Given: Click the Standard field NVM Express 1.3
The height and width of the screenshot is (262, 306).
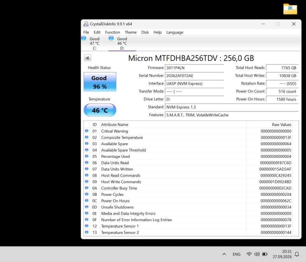Looking at the screenshot, I should point(232,107).
